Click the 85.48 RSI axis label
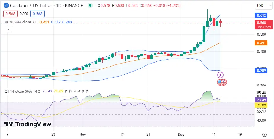Screen dimensions: 274x139 click(262, 93)
